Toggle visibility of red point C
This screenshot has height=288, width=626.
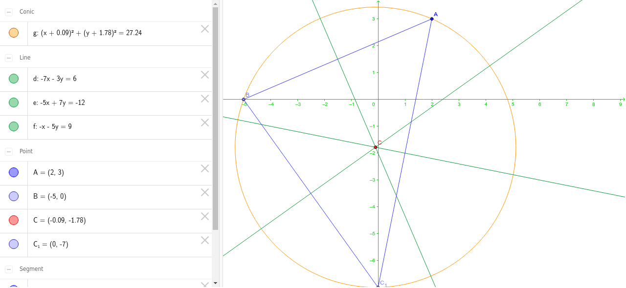14,220
